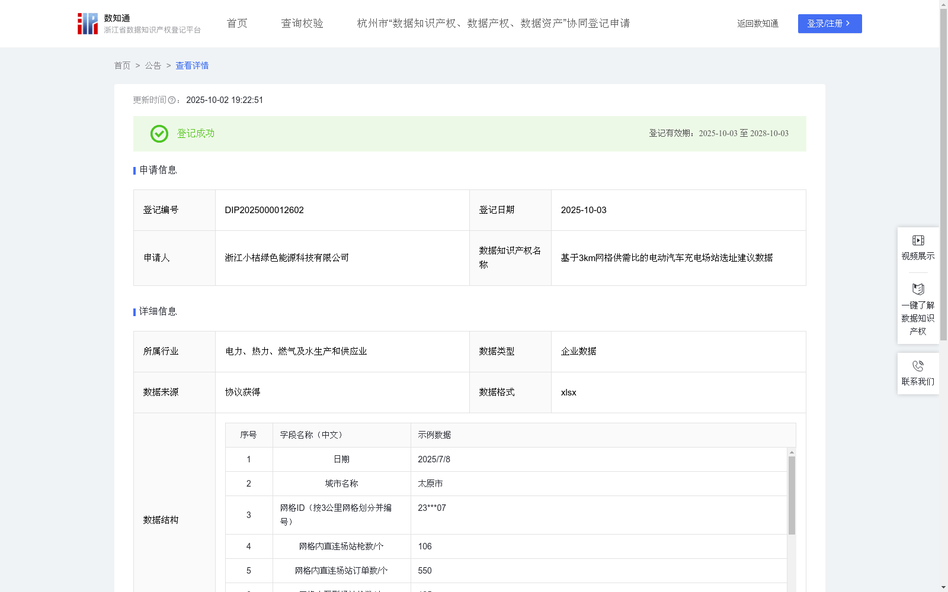Click the 数据结构 row label
948x592 pixels.
(x=161, y=520)
